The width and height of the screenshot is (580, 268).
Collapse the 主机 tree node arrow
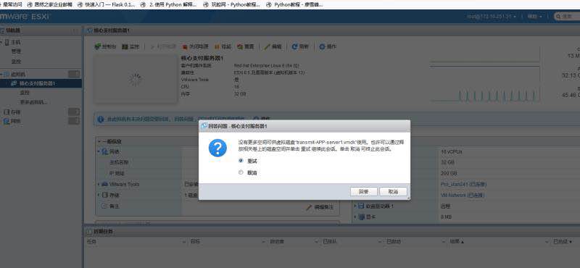click(1, 43)
